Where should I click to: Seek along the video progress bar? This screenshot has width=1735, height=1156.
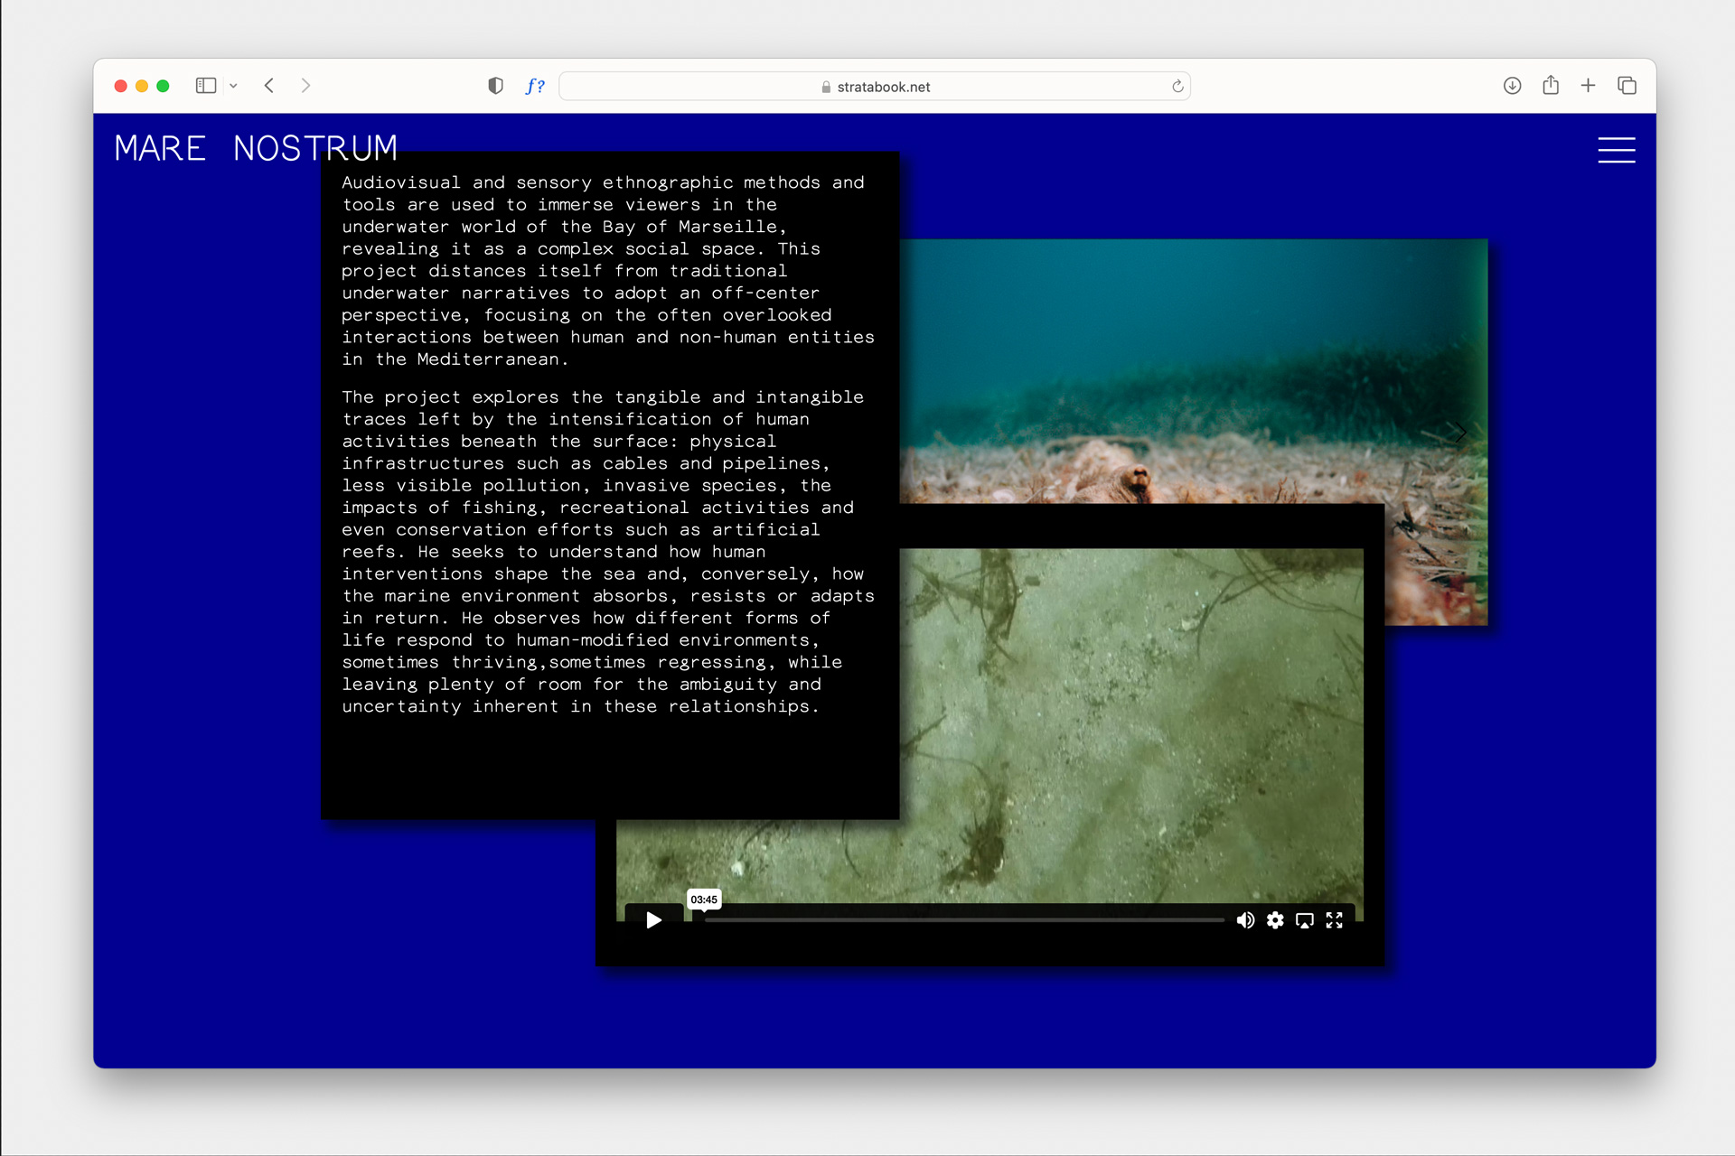point(963,920)
